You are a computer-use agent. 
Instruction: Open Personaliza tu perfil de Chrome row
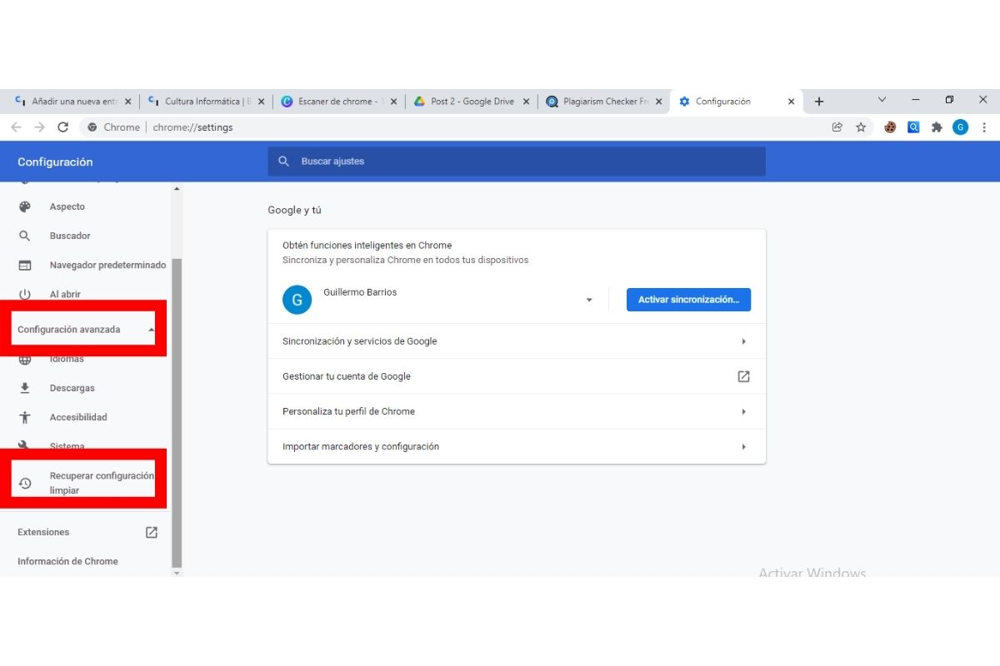click(517, 411)
